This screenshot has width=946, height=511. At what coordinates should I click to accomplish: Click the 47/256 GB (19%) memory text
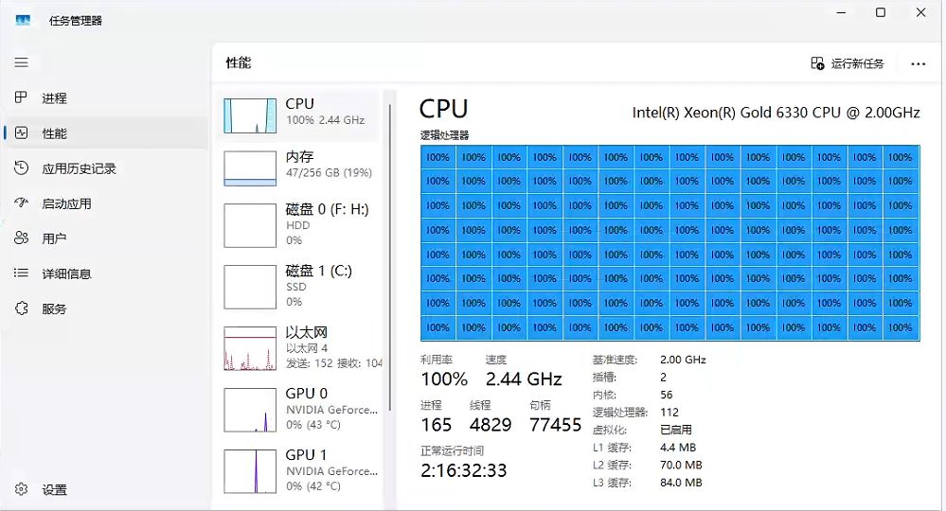pos(329,173)
